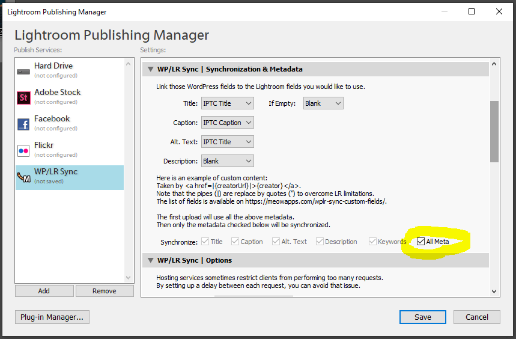Open the If Empty dropdown

pos(323,103)
